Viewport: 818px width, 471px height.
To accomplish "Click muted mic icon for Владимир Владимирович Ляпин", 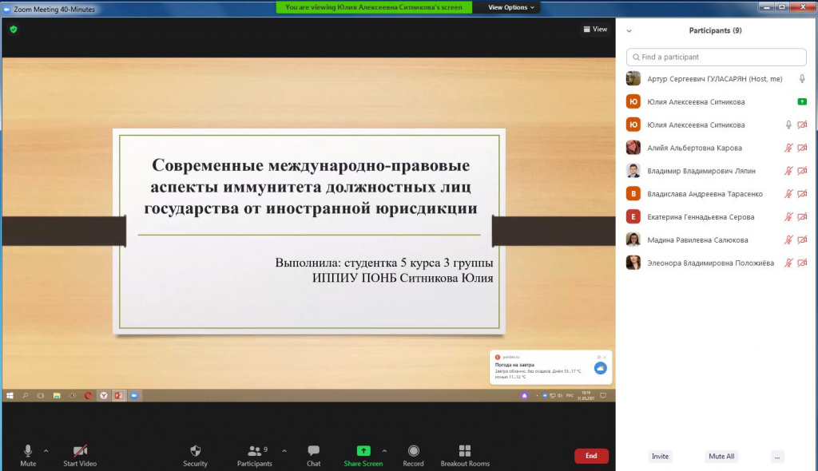I will pyautogui.click(x=788, y=171).
